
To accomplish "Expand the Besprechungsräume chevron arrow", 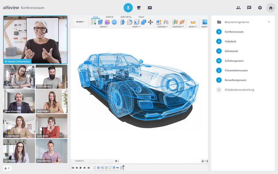I will coord(269,22).
